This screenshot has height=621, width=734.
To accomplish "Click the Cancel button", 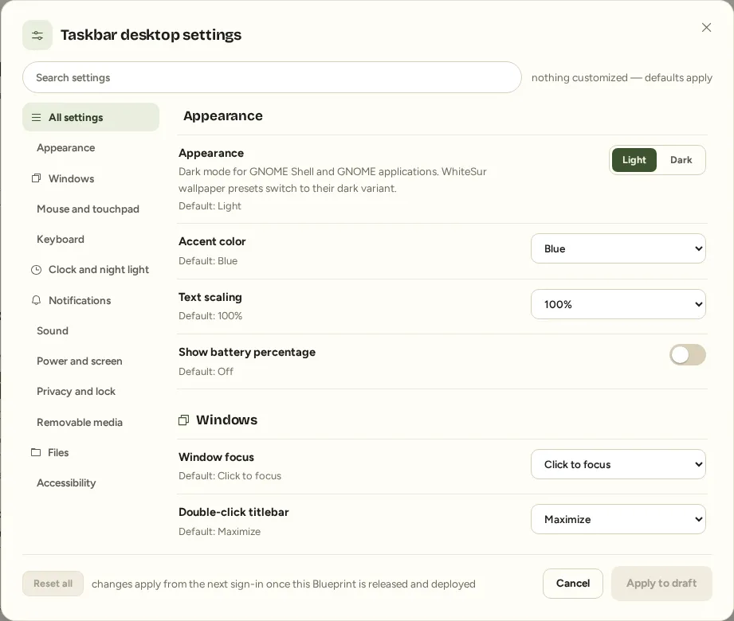I will coord(572,583).
